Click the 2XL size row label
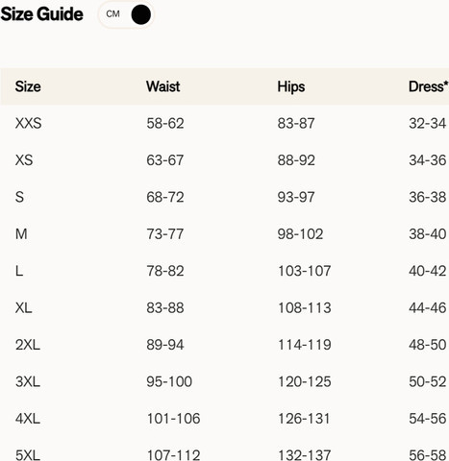Viewport: 449px width, 461px height. pyautogui.click(x=28, y=345)
